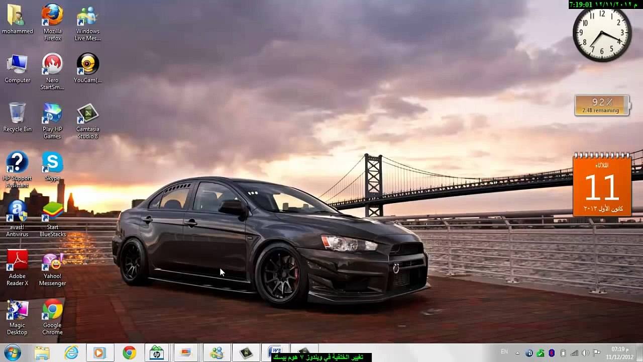The image size is (643, 362).
Task: Click the volume speaker tray icon
Action: [x=585, y=353]
